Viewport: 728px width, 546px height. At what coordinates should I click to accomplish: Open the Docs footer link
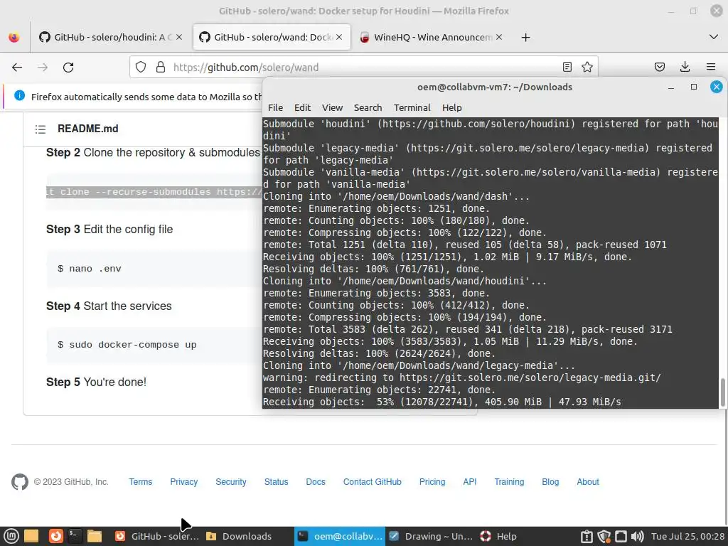[x=316, y=482]
